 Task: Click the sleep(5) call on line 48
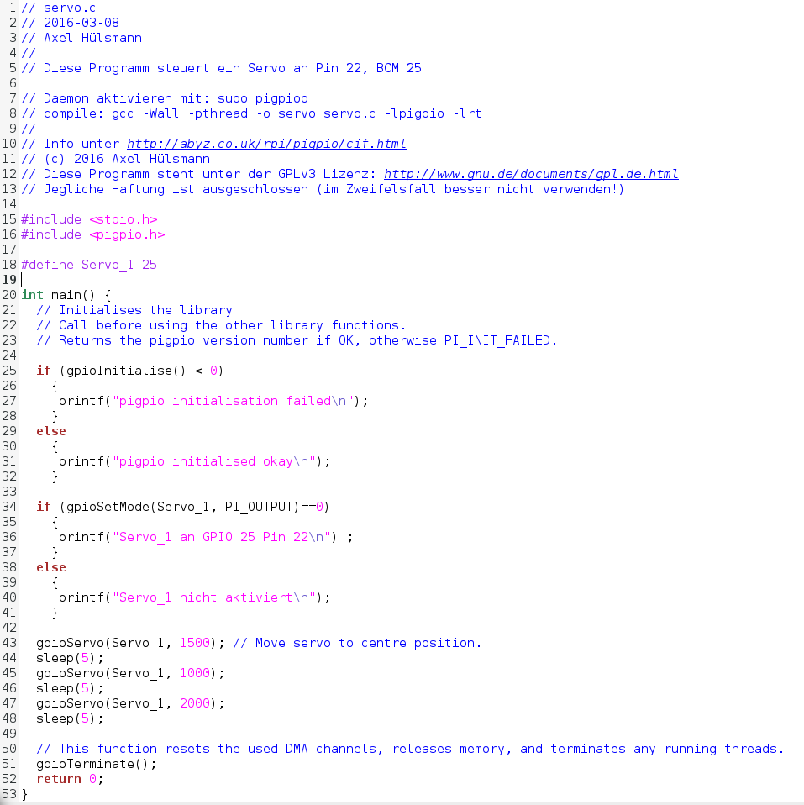point(70,718)
